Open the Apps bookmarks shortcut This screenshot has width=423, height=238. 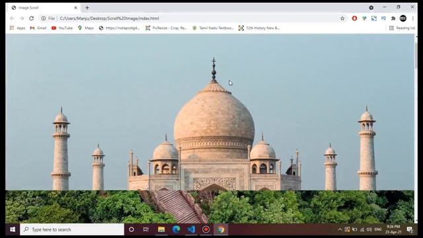(x=18, y=28)
